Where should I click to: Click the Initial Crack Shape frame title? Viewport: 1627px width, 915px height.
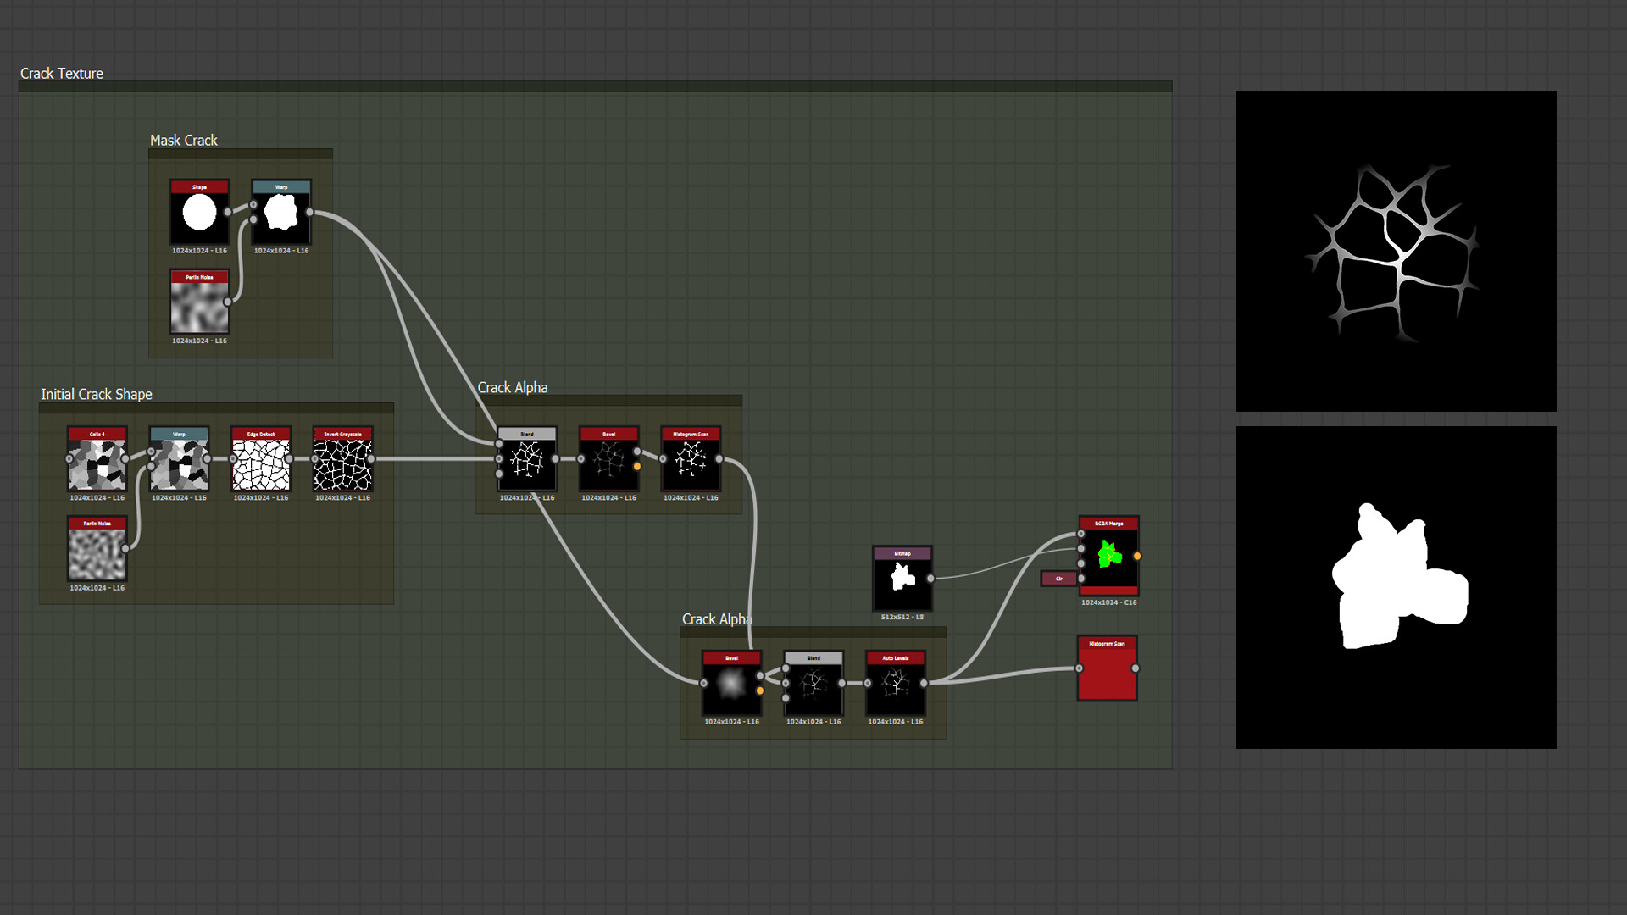coord(97,395)
